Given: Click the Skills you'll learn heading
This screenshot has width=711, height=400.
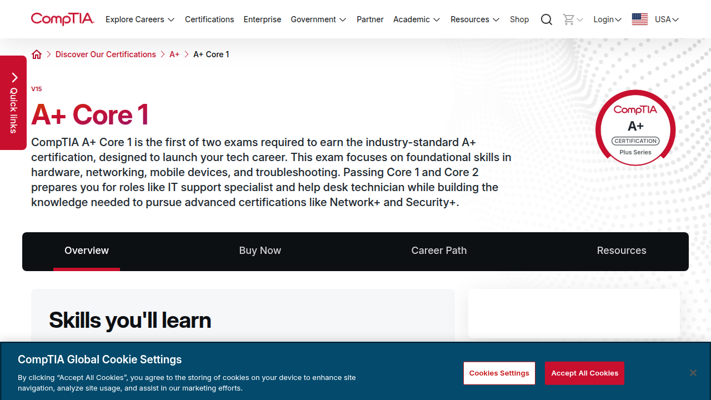Looking at the screenshot, I should click(x=130, y=321).
